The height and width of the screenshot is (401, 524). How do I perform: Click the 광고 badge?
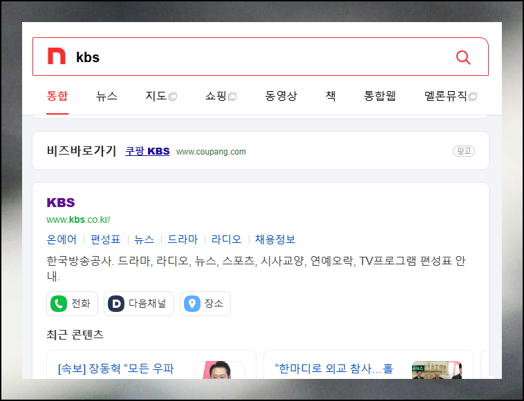464,151
